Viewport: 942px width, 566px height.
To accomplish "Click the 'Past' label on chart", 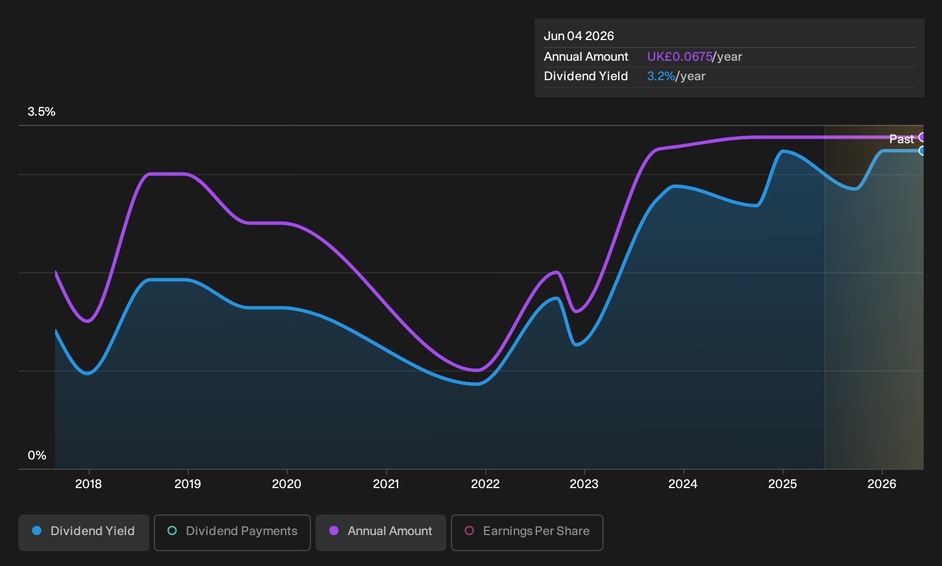I will (x=901, y=139).
